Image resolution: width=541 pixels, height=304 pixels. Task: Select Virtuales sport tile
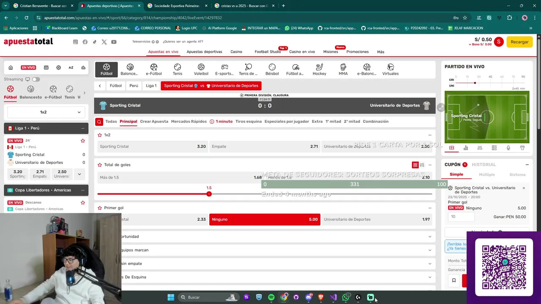pyautogui.click(x=391, y=70)
